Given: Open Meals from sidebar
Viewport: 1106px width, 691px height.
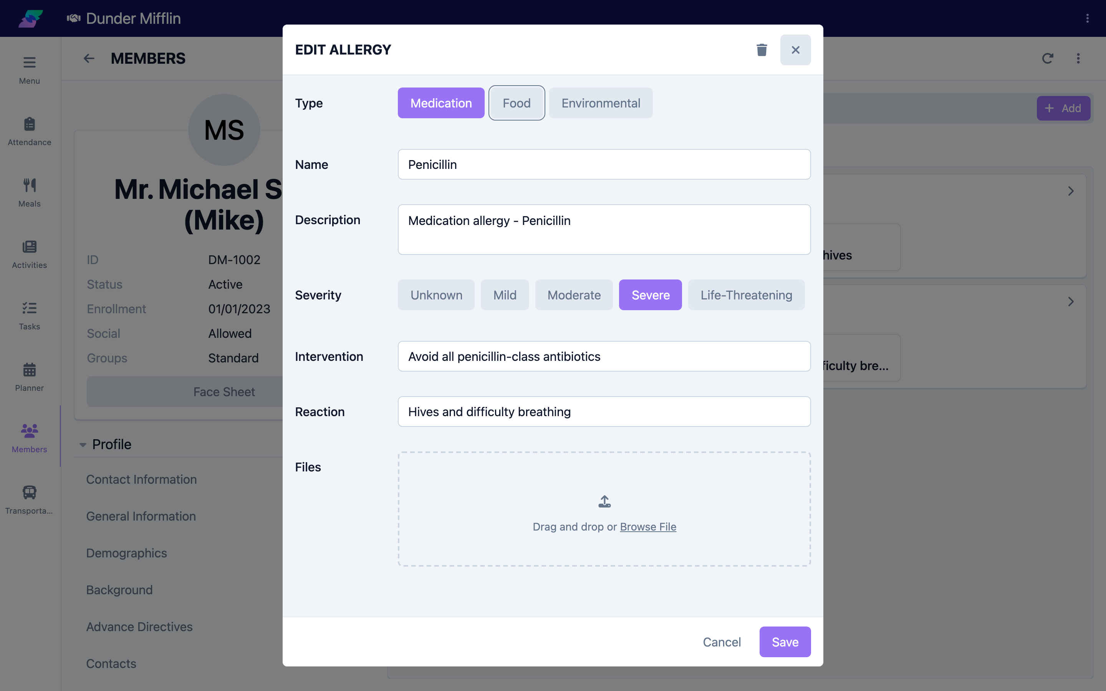Looking at the screenshot, I should pos(29,193).
